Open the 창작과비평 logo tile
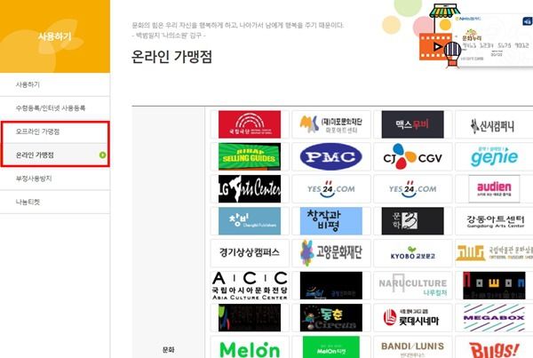533x358 pixels. coord(331,221)
